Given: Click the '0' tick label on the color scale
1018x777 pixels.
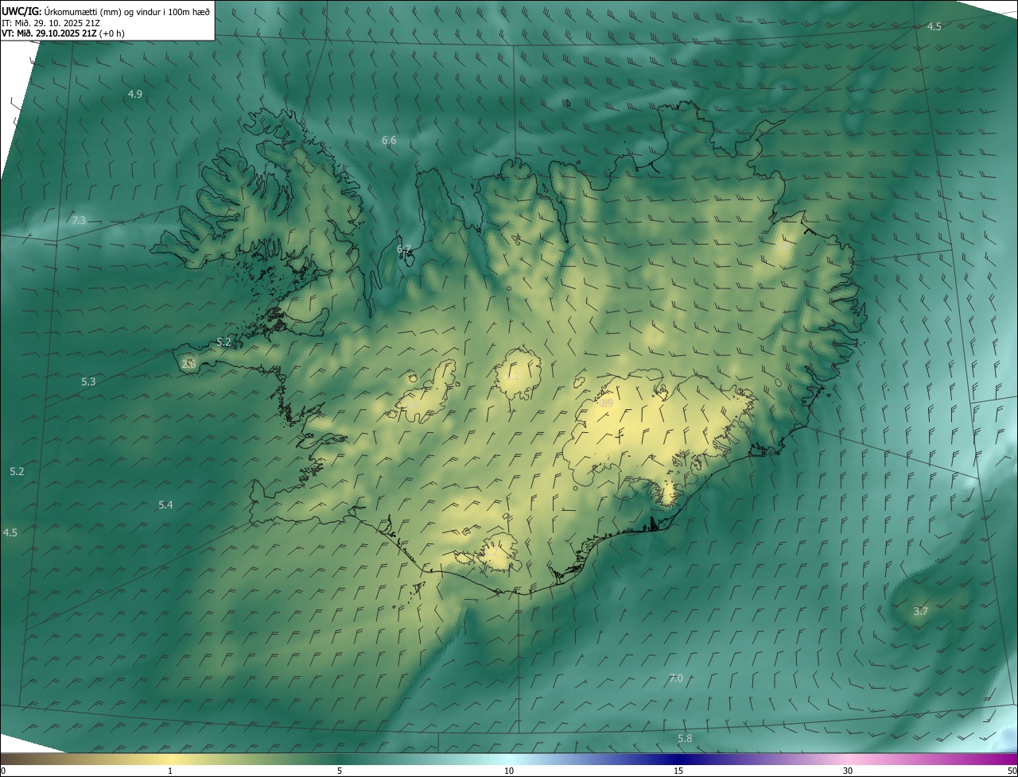Looking at the screenshot, I should pyautogui.click(x=2, y=771).
